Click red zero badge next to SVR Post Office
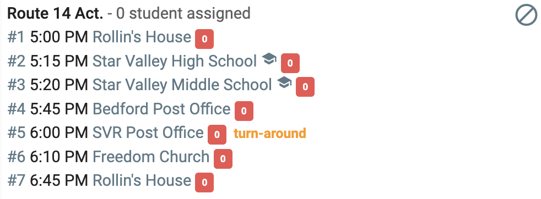This screenshot has height=199, width=541. pyautogui.click(x=217, y=135)
